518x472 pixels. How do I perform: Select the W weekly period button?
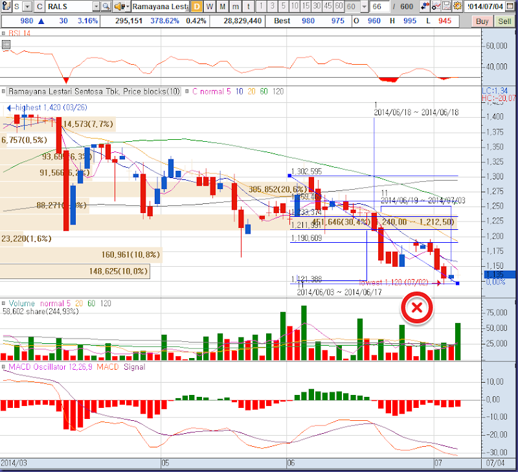point(209,6)
